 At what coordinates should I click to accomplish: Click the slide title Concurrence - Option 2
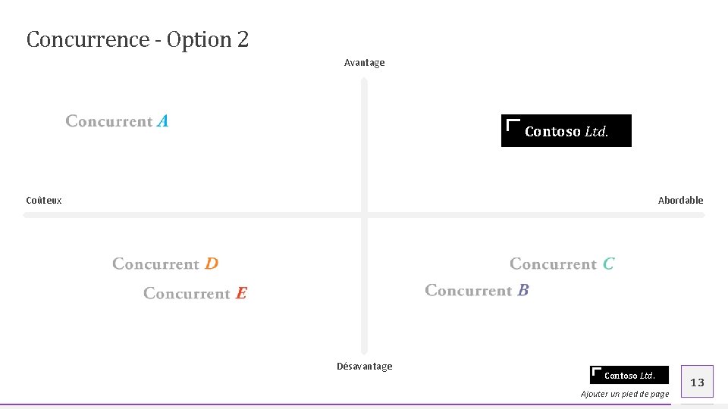point(137,39)
